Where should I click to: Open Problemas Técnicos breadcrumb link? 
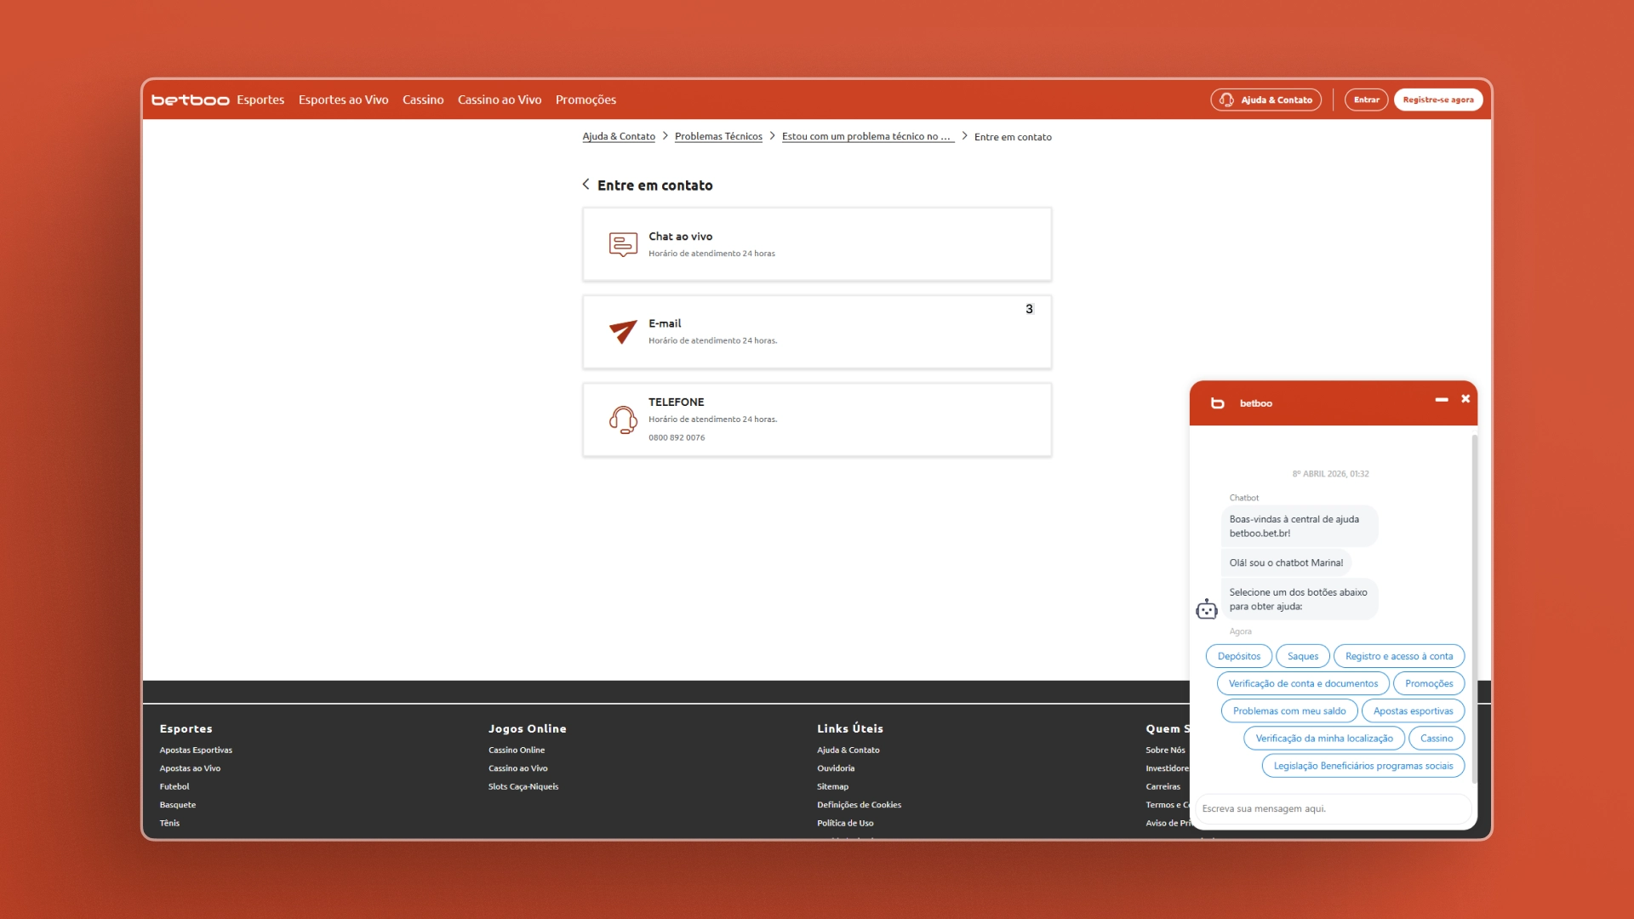(x=718, y=136)
